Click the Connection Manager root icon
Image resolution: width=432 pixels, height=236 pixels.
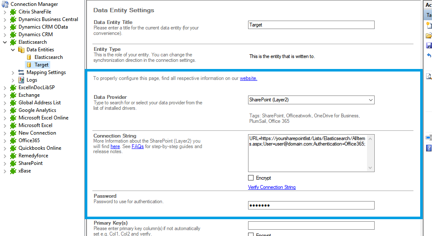[5, 4]
